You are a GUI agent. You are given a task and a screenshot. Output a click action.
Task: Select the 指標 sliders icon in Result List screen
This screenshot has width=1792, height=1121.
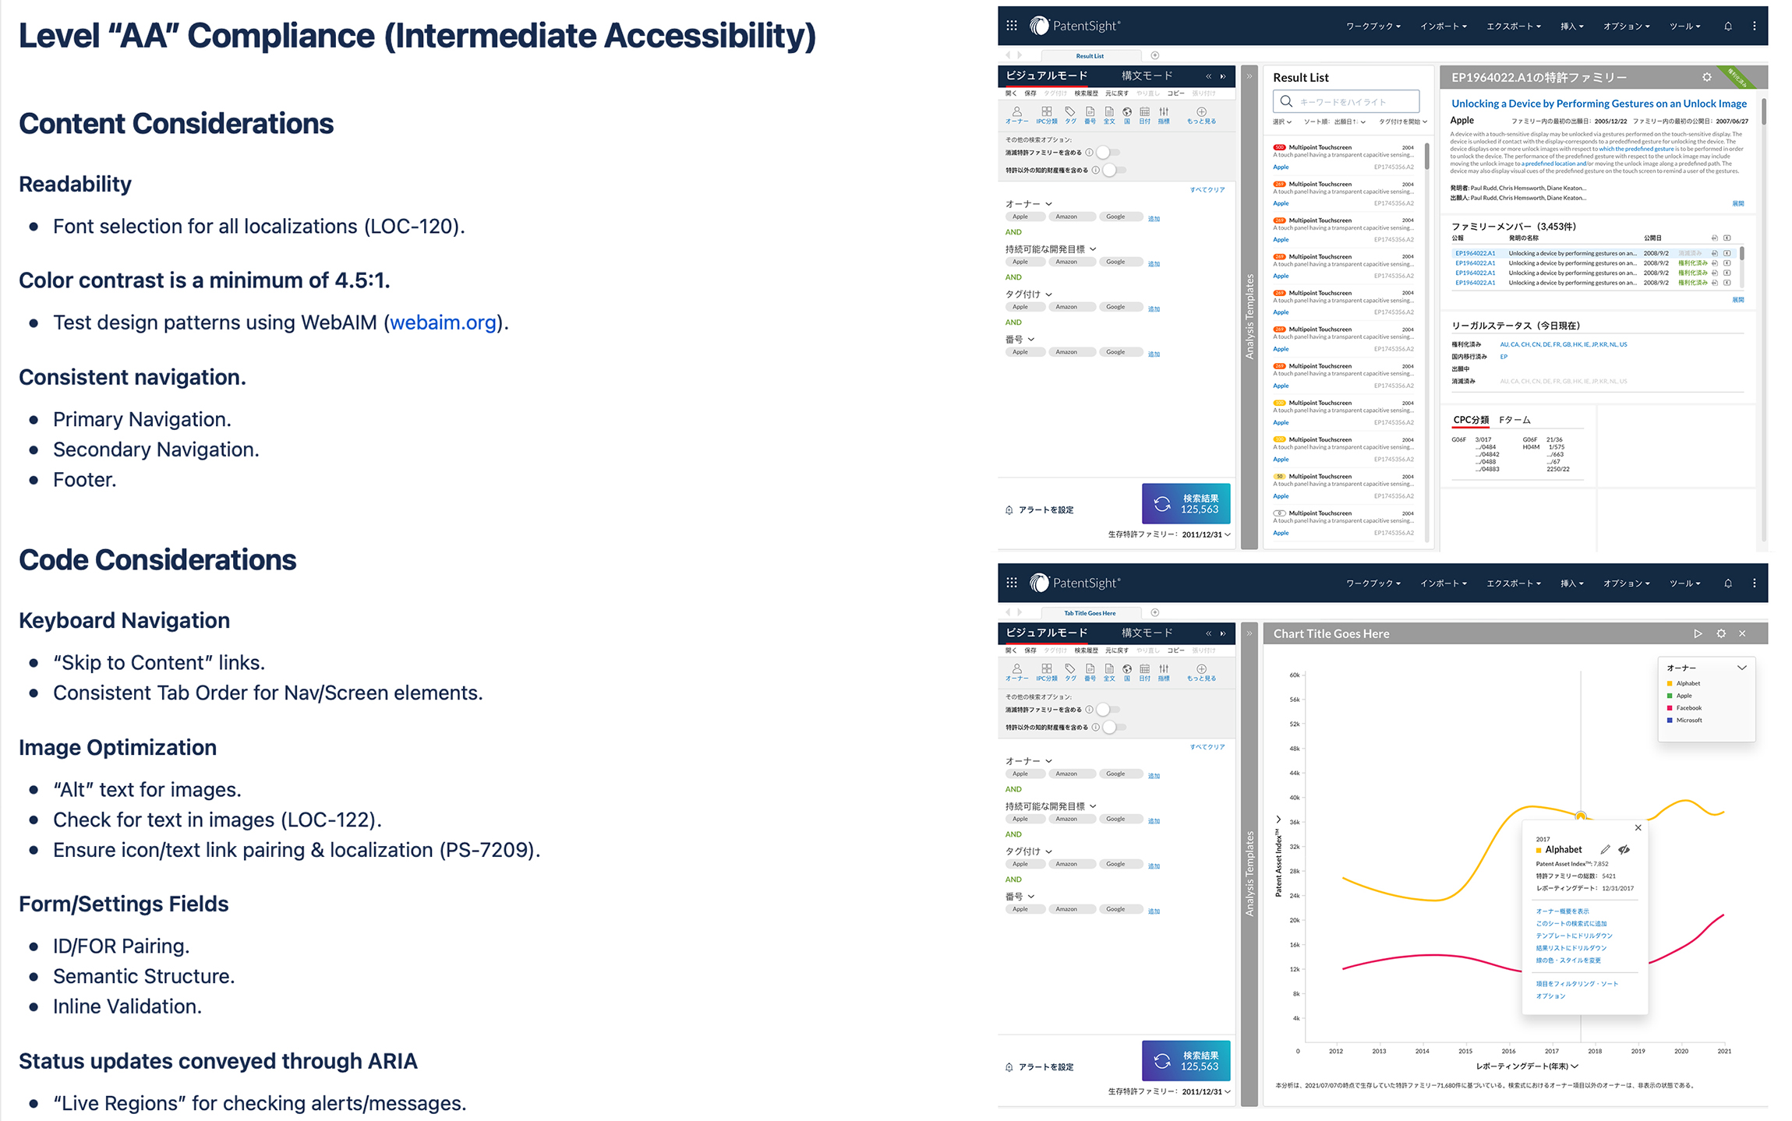click(x=1164, y=115)
